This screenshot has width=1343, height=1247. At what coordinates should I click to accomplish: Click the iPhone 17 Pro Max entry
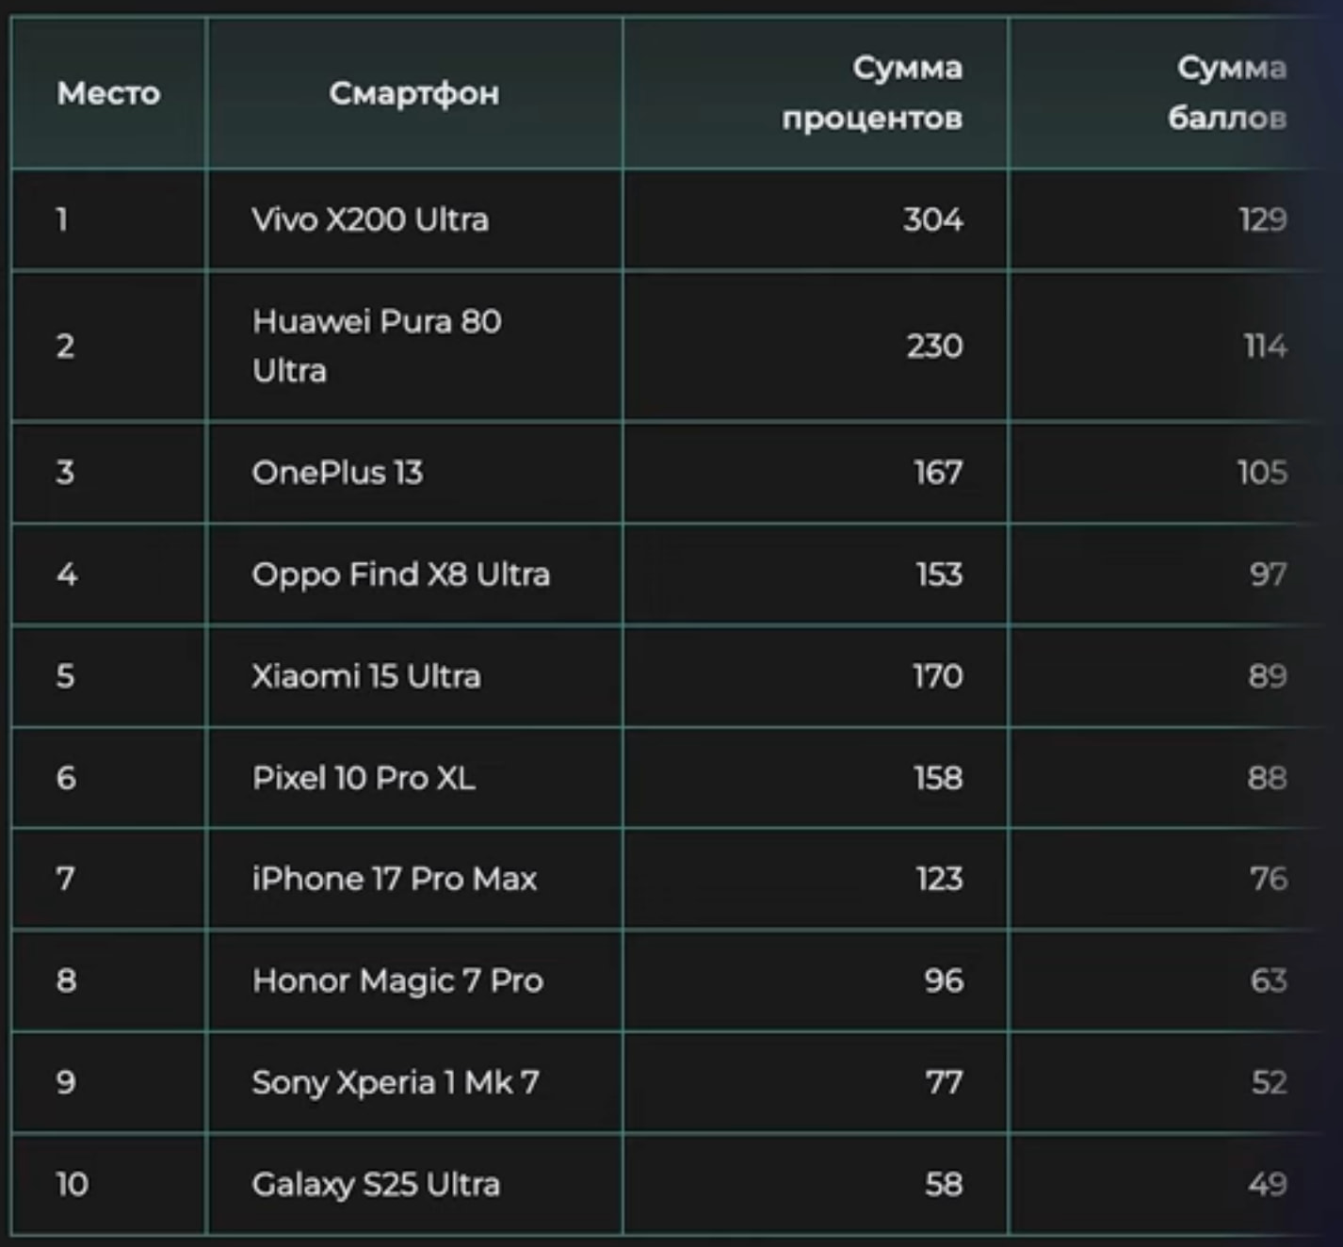point(394,879)
